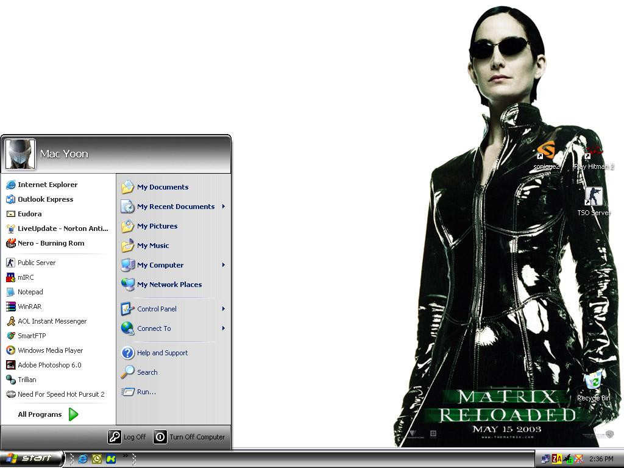Viewport: 624px width, 468px height.
Task: Click the Mac Yoon user name
Action: click(63, 154)
